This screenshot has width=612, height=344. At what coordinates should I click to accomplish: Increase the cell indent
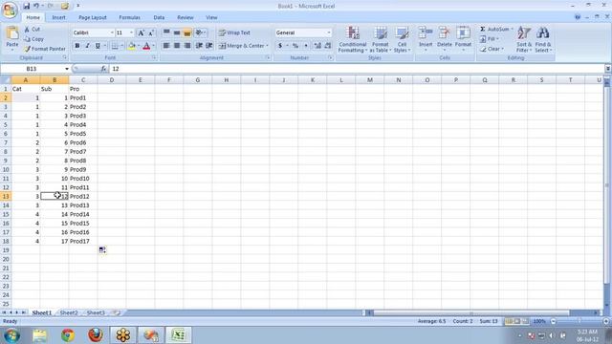[x=209, y=46]
